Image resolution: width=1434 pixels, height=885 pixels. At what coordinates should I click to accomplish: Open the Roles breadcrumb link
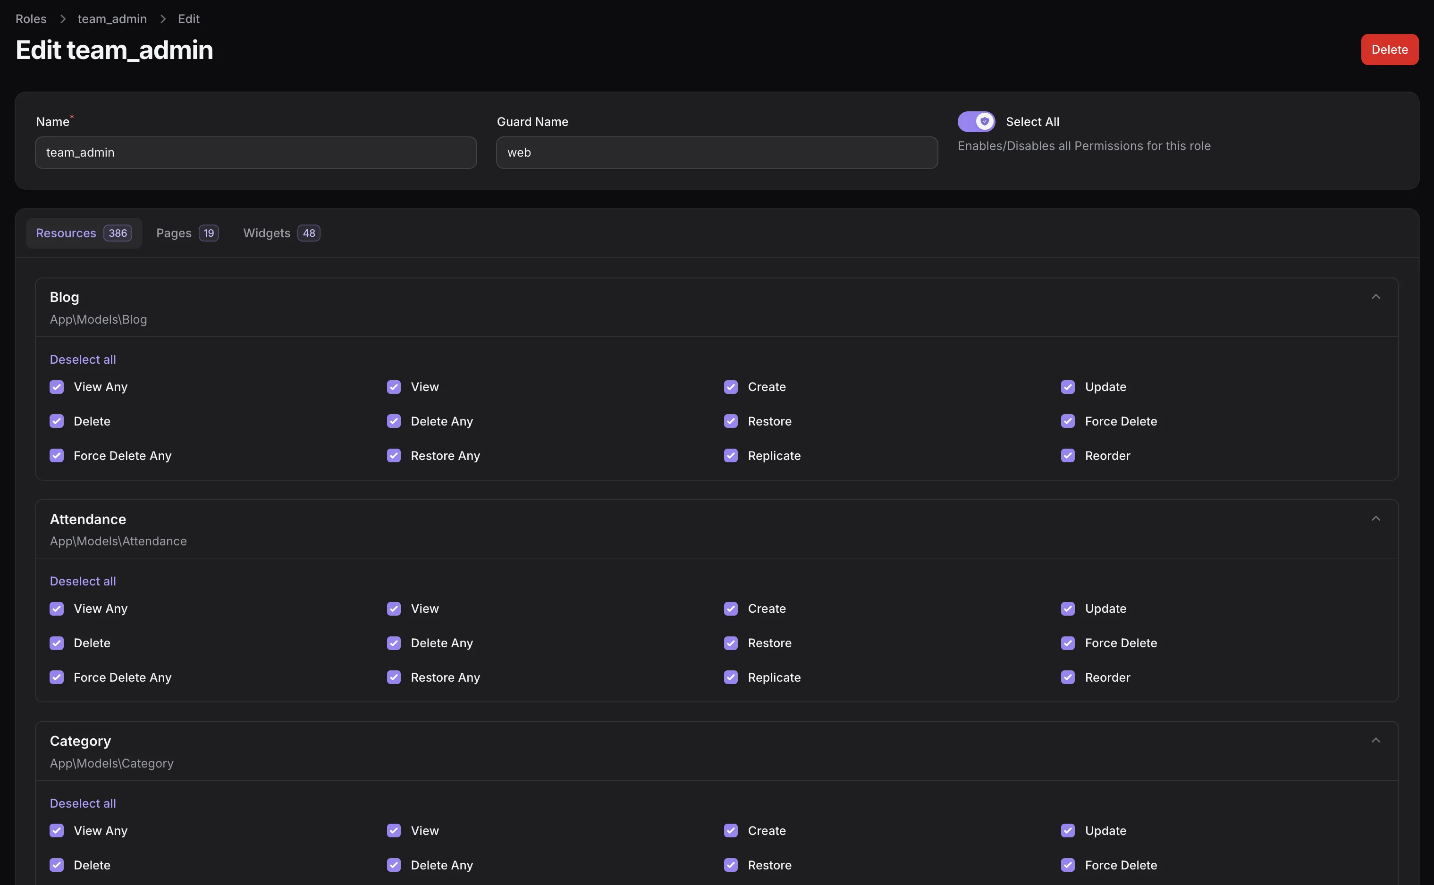coord(31,19)
